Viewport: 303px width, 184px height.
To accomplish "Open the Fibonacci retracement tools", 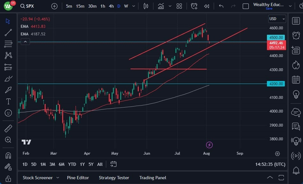I will click(8, 44).
